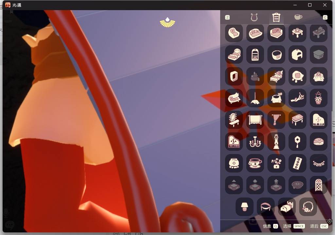This screenshot has height=235, width=335.
Task: Select the double-arrow raised platform icon
Action: (x=255, y=185)
